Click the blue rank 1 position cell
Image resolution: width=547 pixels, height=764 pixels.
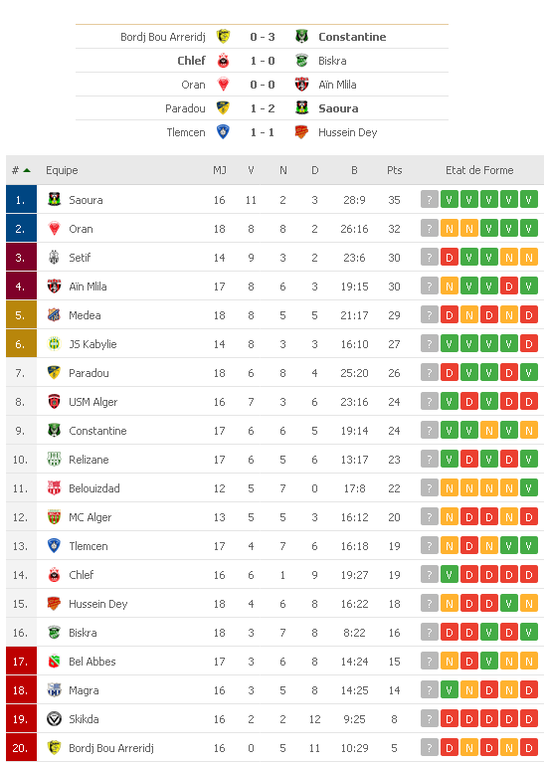(21, 199)
